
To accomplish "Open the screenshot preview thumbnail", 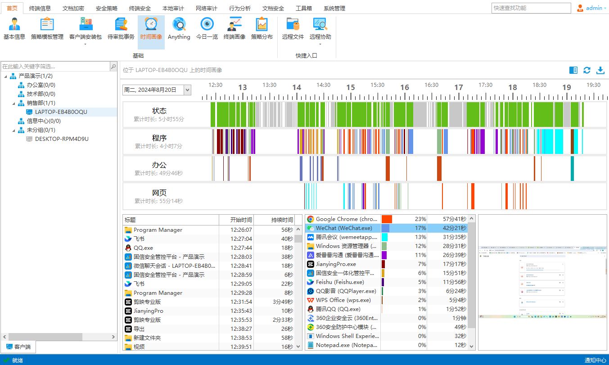I will 542,282.
